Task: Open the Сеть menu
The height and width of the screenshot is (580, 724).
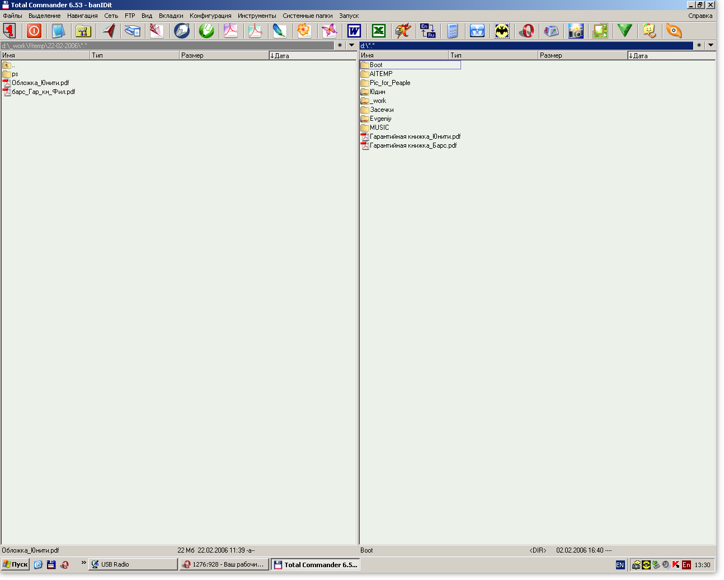Action: pyautogui.click(x=111, y=16)
